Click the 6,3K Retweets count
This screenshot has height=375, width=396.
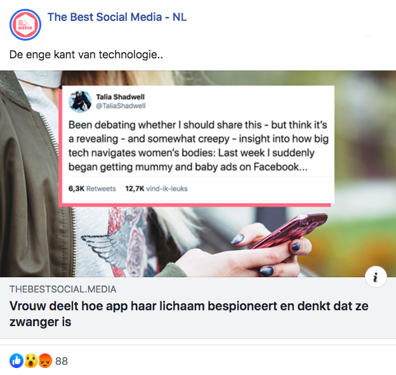coord(93,188)
